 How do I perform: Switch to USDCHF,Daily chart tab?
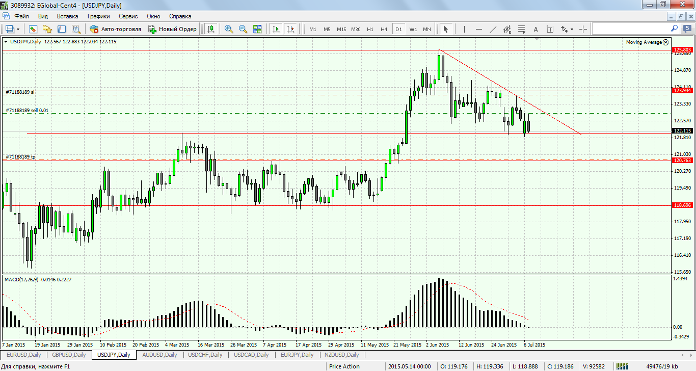205,355
